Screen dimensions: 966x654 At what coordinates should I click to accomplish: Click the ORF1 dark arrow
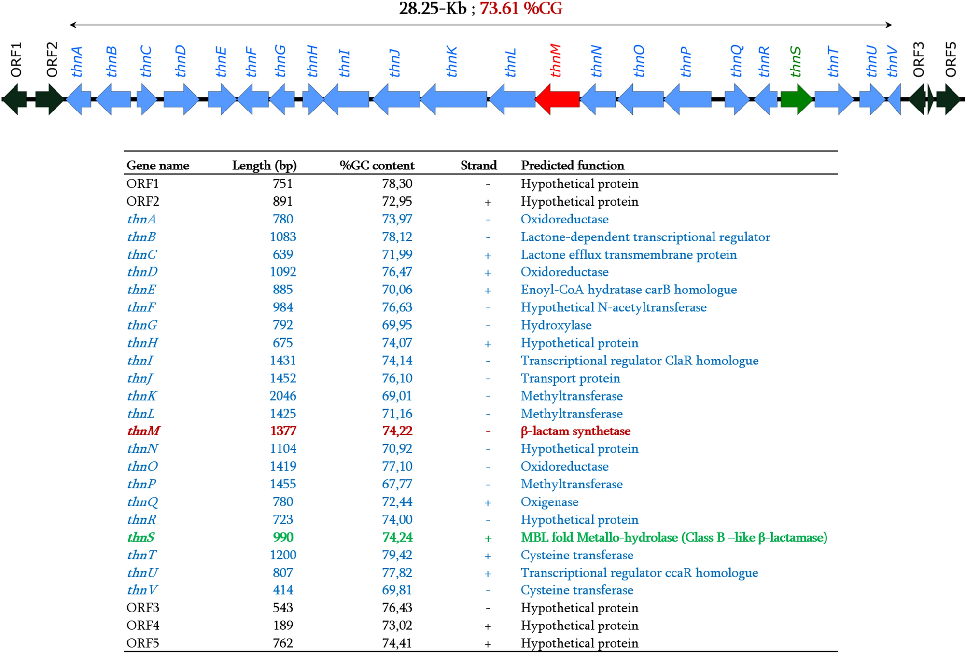(14, 99)
